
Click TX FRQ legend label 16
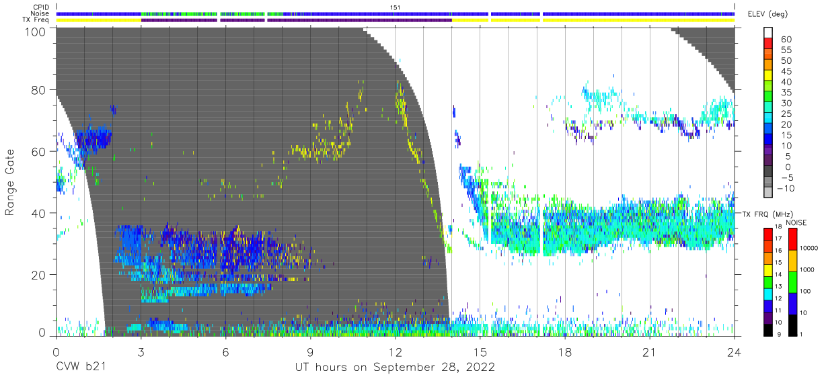click(x=778, y=250)
